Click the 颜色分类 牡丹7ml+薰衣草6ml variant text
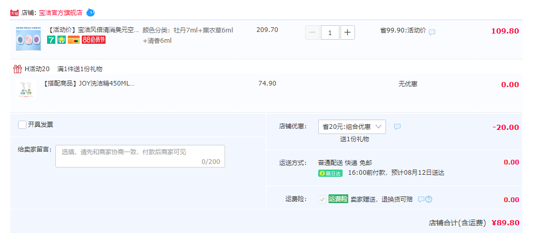The width and height of the screenshot is (534, 233). [188, 35]
